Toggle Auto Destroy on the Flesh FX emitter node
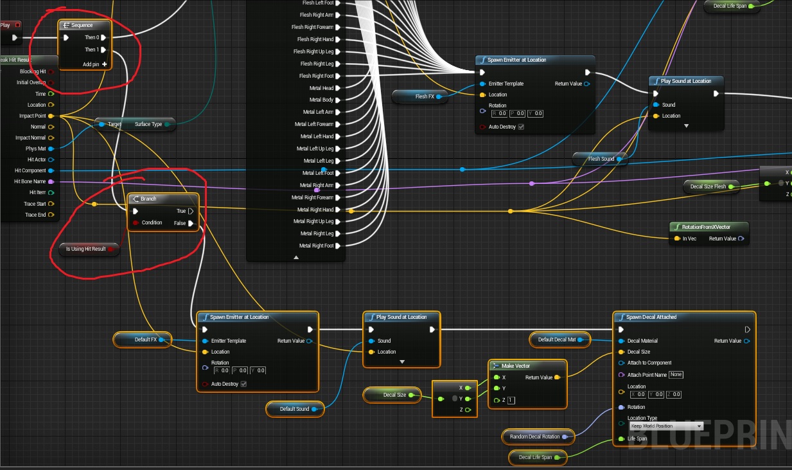Viewport: 792px width, 470px height. [x=521, y=127]
